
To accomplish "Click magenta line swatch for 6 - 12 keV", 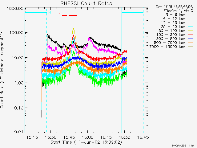I will (191, 19).
